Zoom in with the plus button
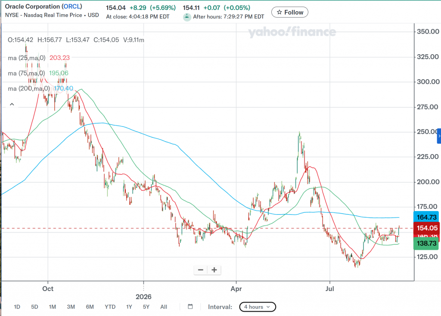This screenshot has height=316, width=441. tap(214, 270)
